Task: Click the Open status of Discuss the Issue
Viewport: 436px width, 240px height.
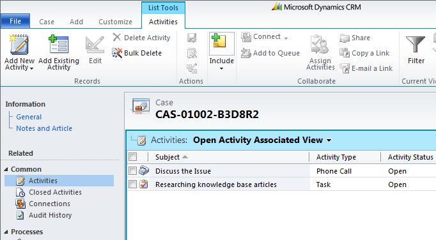Action: tap(397, 171)
